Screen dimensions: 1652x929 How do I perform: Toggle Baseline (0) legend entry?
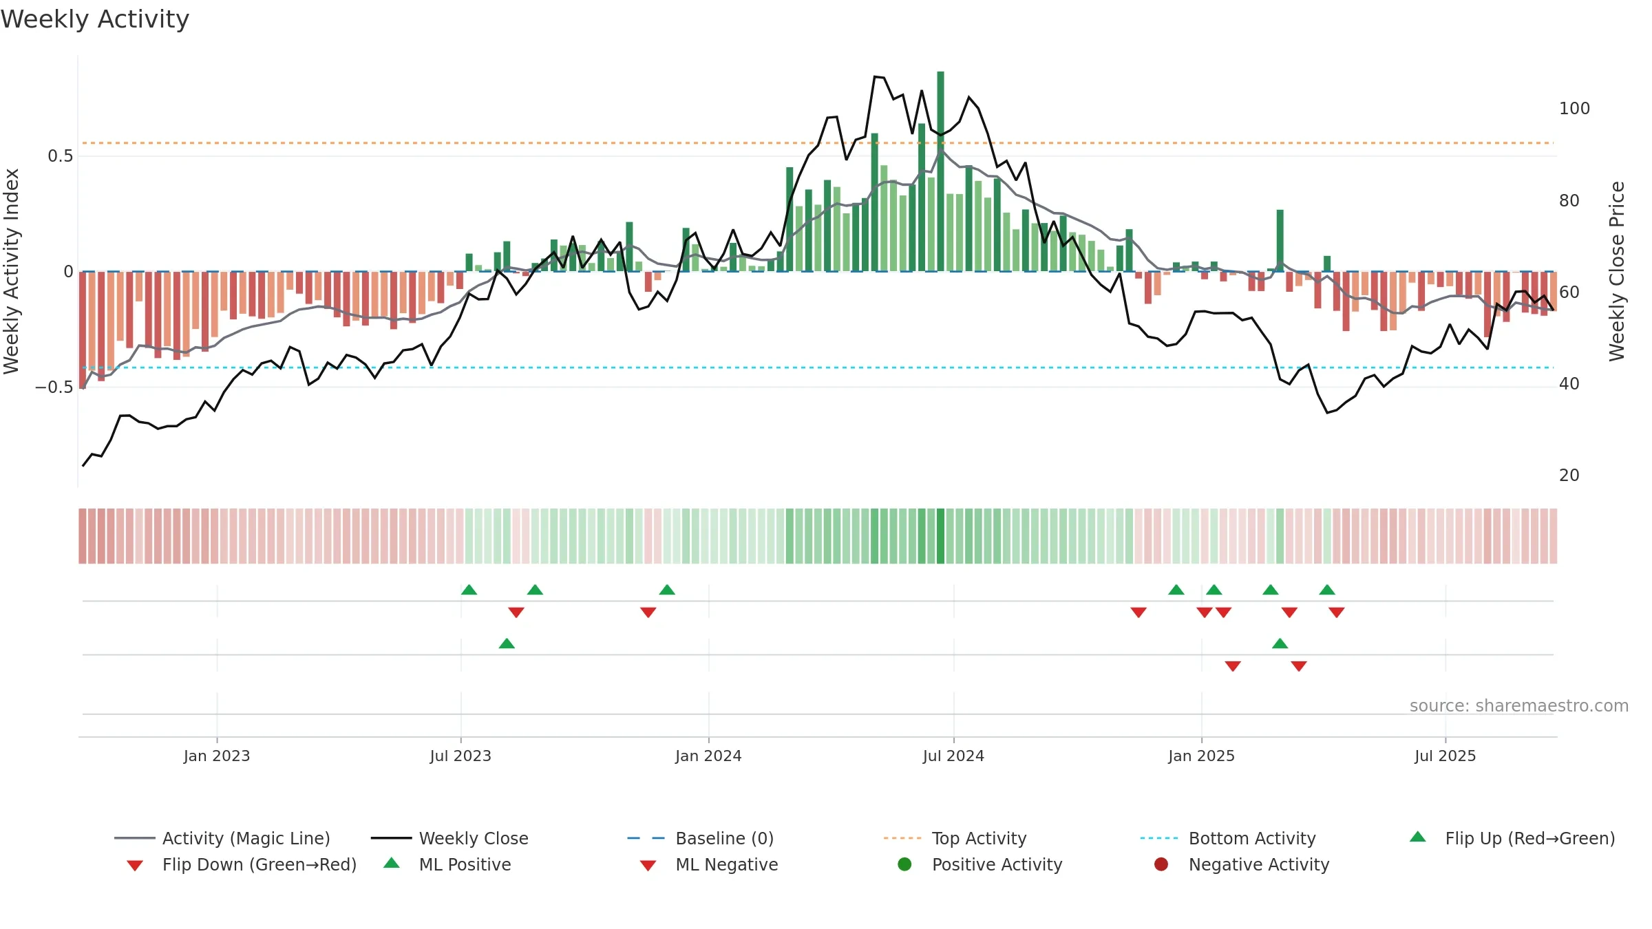click(x=701, y=838)
